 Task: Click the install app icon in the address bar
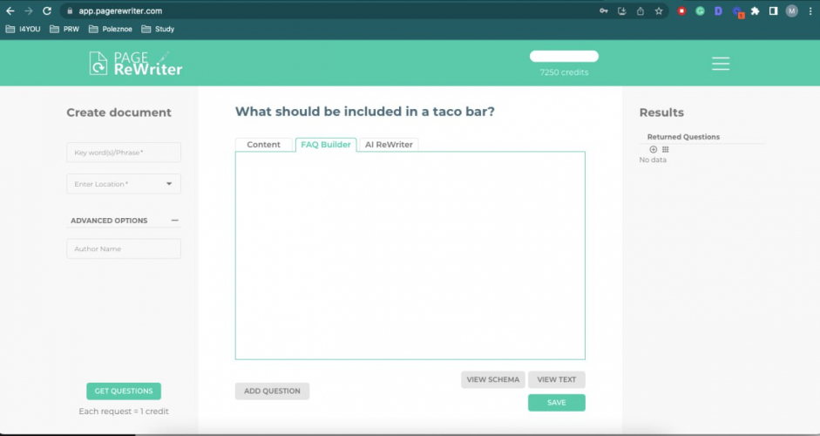click(622, 11)
